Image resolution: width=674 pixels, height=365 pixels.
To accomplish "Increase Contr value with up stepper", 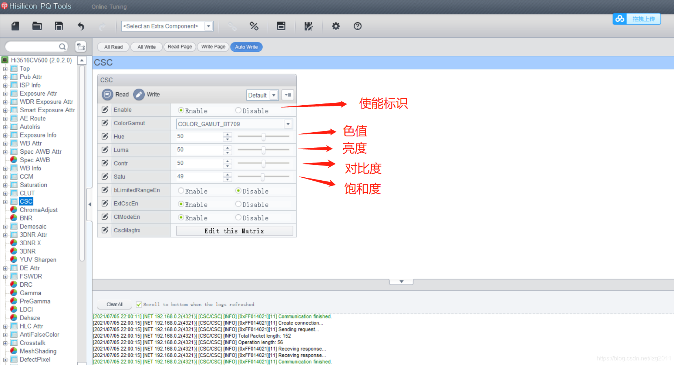I will 228,161.
